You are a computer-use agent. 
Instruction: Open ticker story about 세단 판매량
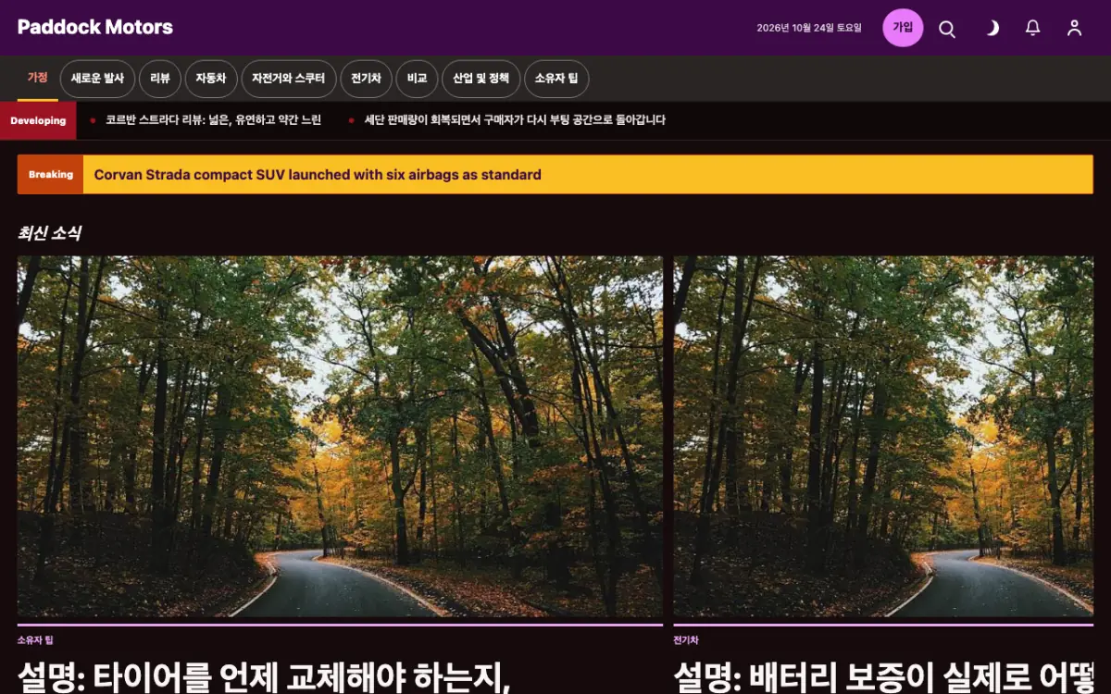point(515,120)
